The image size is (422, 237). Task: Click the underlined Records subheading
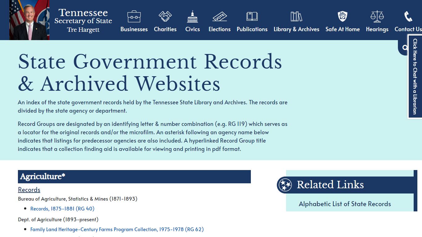29,190
